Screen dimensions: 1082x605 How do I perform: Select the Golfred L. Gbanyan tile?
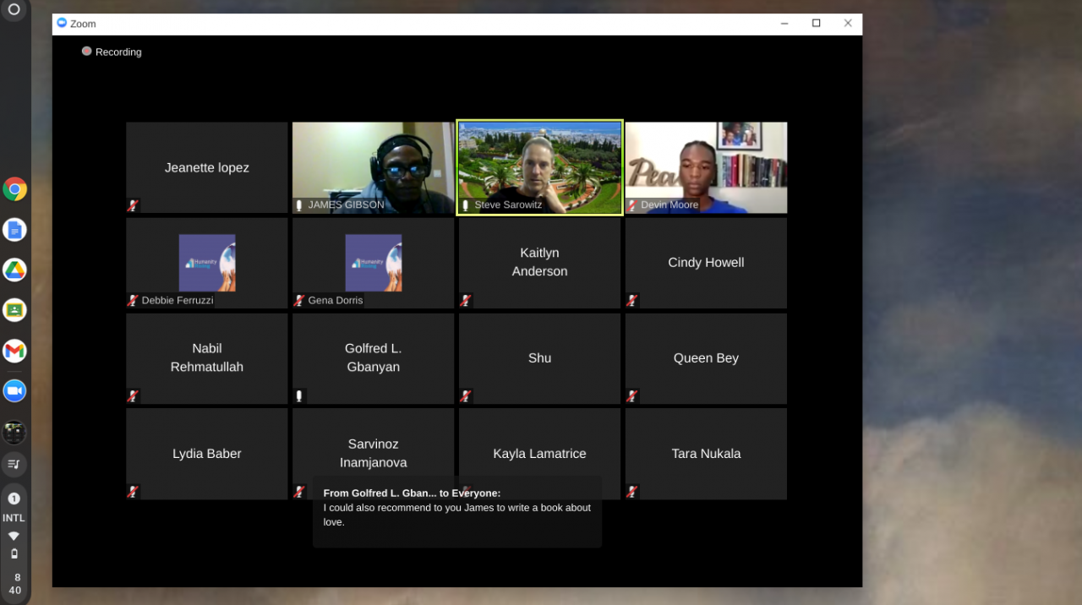[374, 358]
